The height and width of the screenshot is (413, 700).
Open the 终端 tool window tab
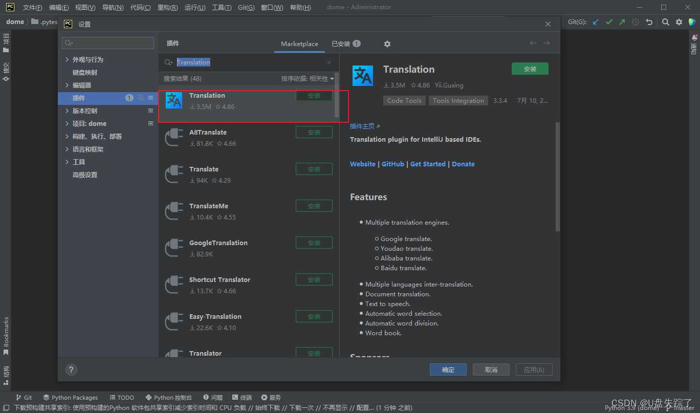pos(242,398)
